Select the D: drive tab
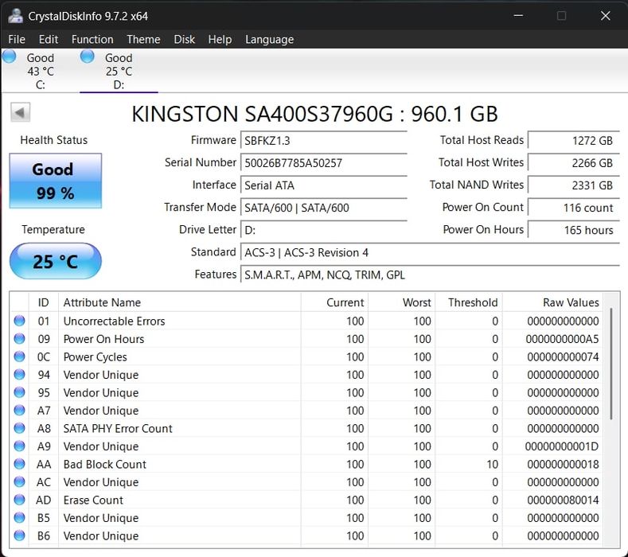Screen dimensions: 628x557 119,71
